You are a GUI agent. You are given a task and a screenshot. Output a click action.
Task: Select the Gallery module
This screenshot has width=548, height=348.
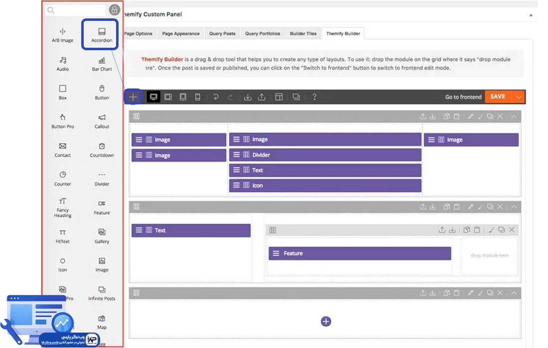tap(102, 236)
